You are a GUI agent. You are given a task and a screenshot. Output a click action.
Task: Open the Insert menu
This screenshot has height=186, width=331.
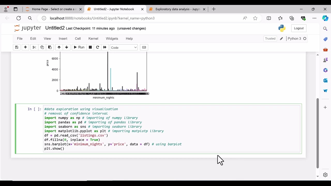click(x=63, y=38)
